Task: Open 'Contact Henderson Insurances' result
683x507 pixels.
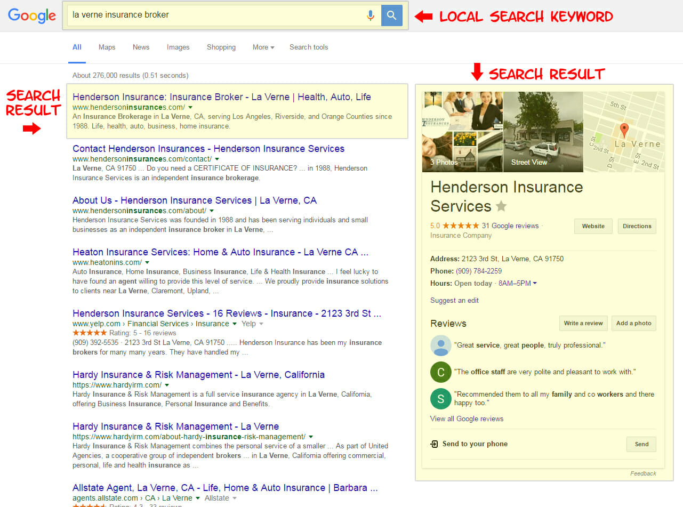Action: (208, 149)
